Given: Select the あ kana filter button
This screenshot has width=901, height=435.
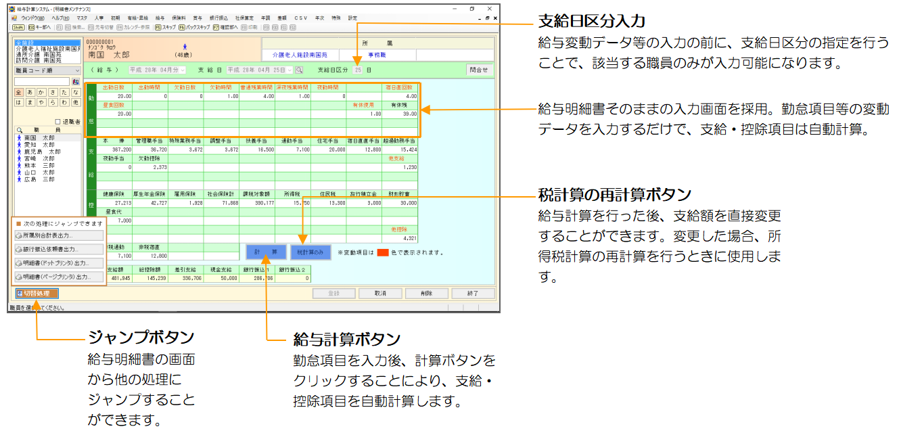Looking at the screenshot, I should pos(30,92).
